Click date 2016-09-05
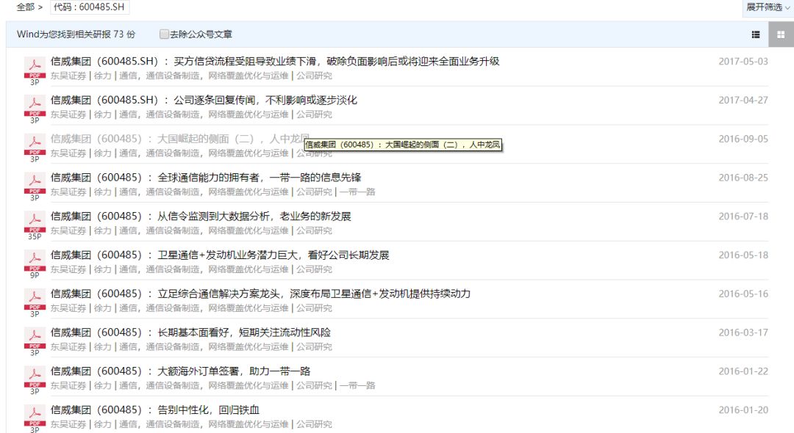 pos(743,139)
